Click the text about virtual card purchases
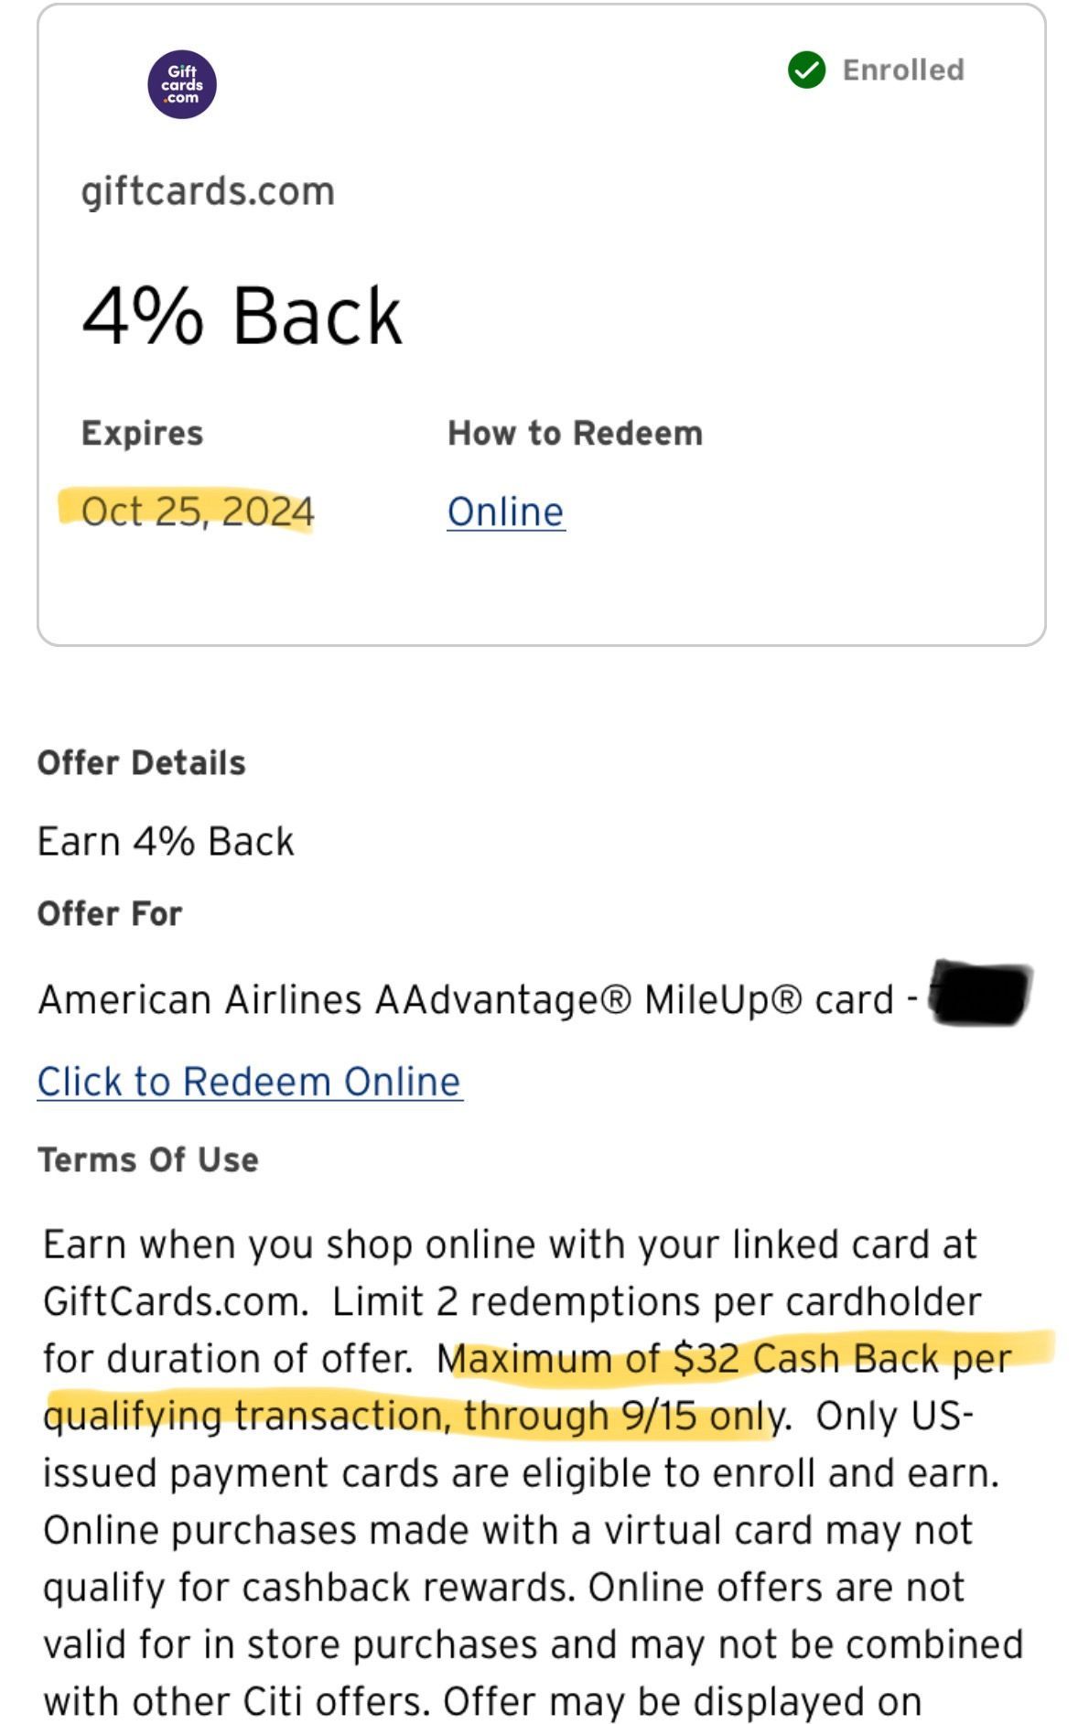This screenshot has height=1724, width=1078. click(507, 1530)
